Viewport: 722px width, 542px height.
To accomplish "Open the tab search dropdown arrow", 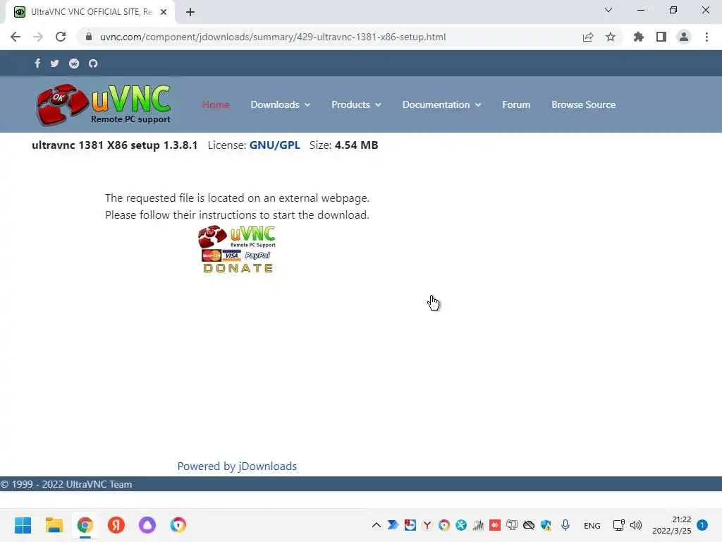I will pyautogui.click(x=608, y=10).
